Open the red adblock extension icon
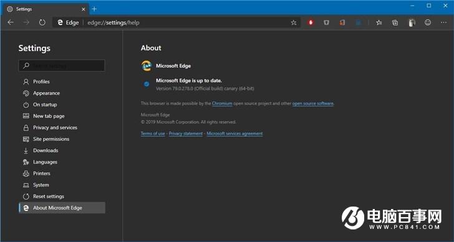The width and height of the screenshot is (454, 242). coord(311,22)
